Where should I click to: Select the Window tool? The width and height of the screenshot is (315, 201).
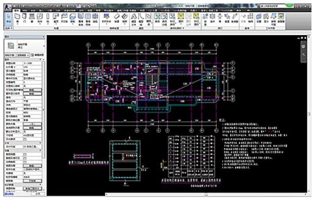pyautogui.click(x=32, y=18)
